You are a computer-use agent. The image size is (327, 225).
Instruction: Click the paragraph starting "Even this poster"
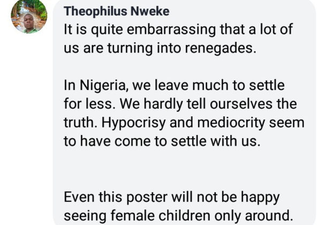pos(178,207)
